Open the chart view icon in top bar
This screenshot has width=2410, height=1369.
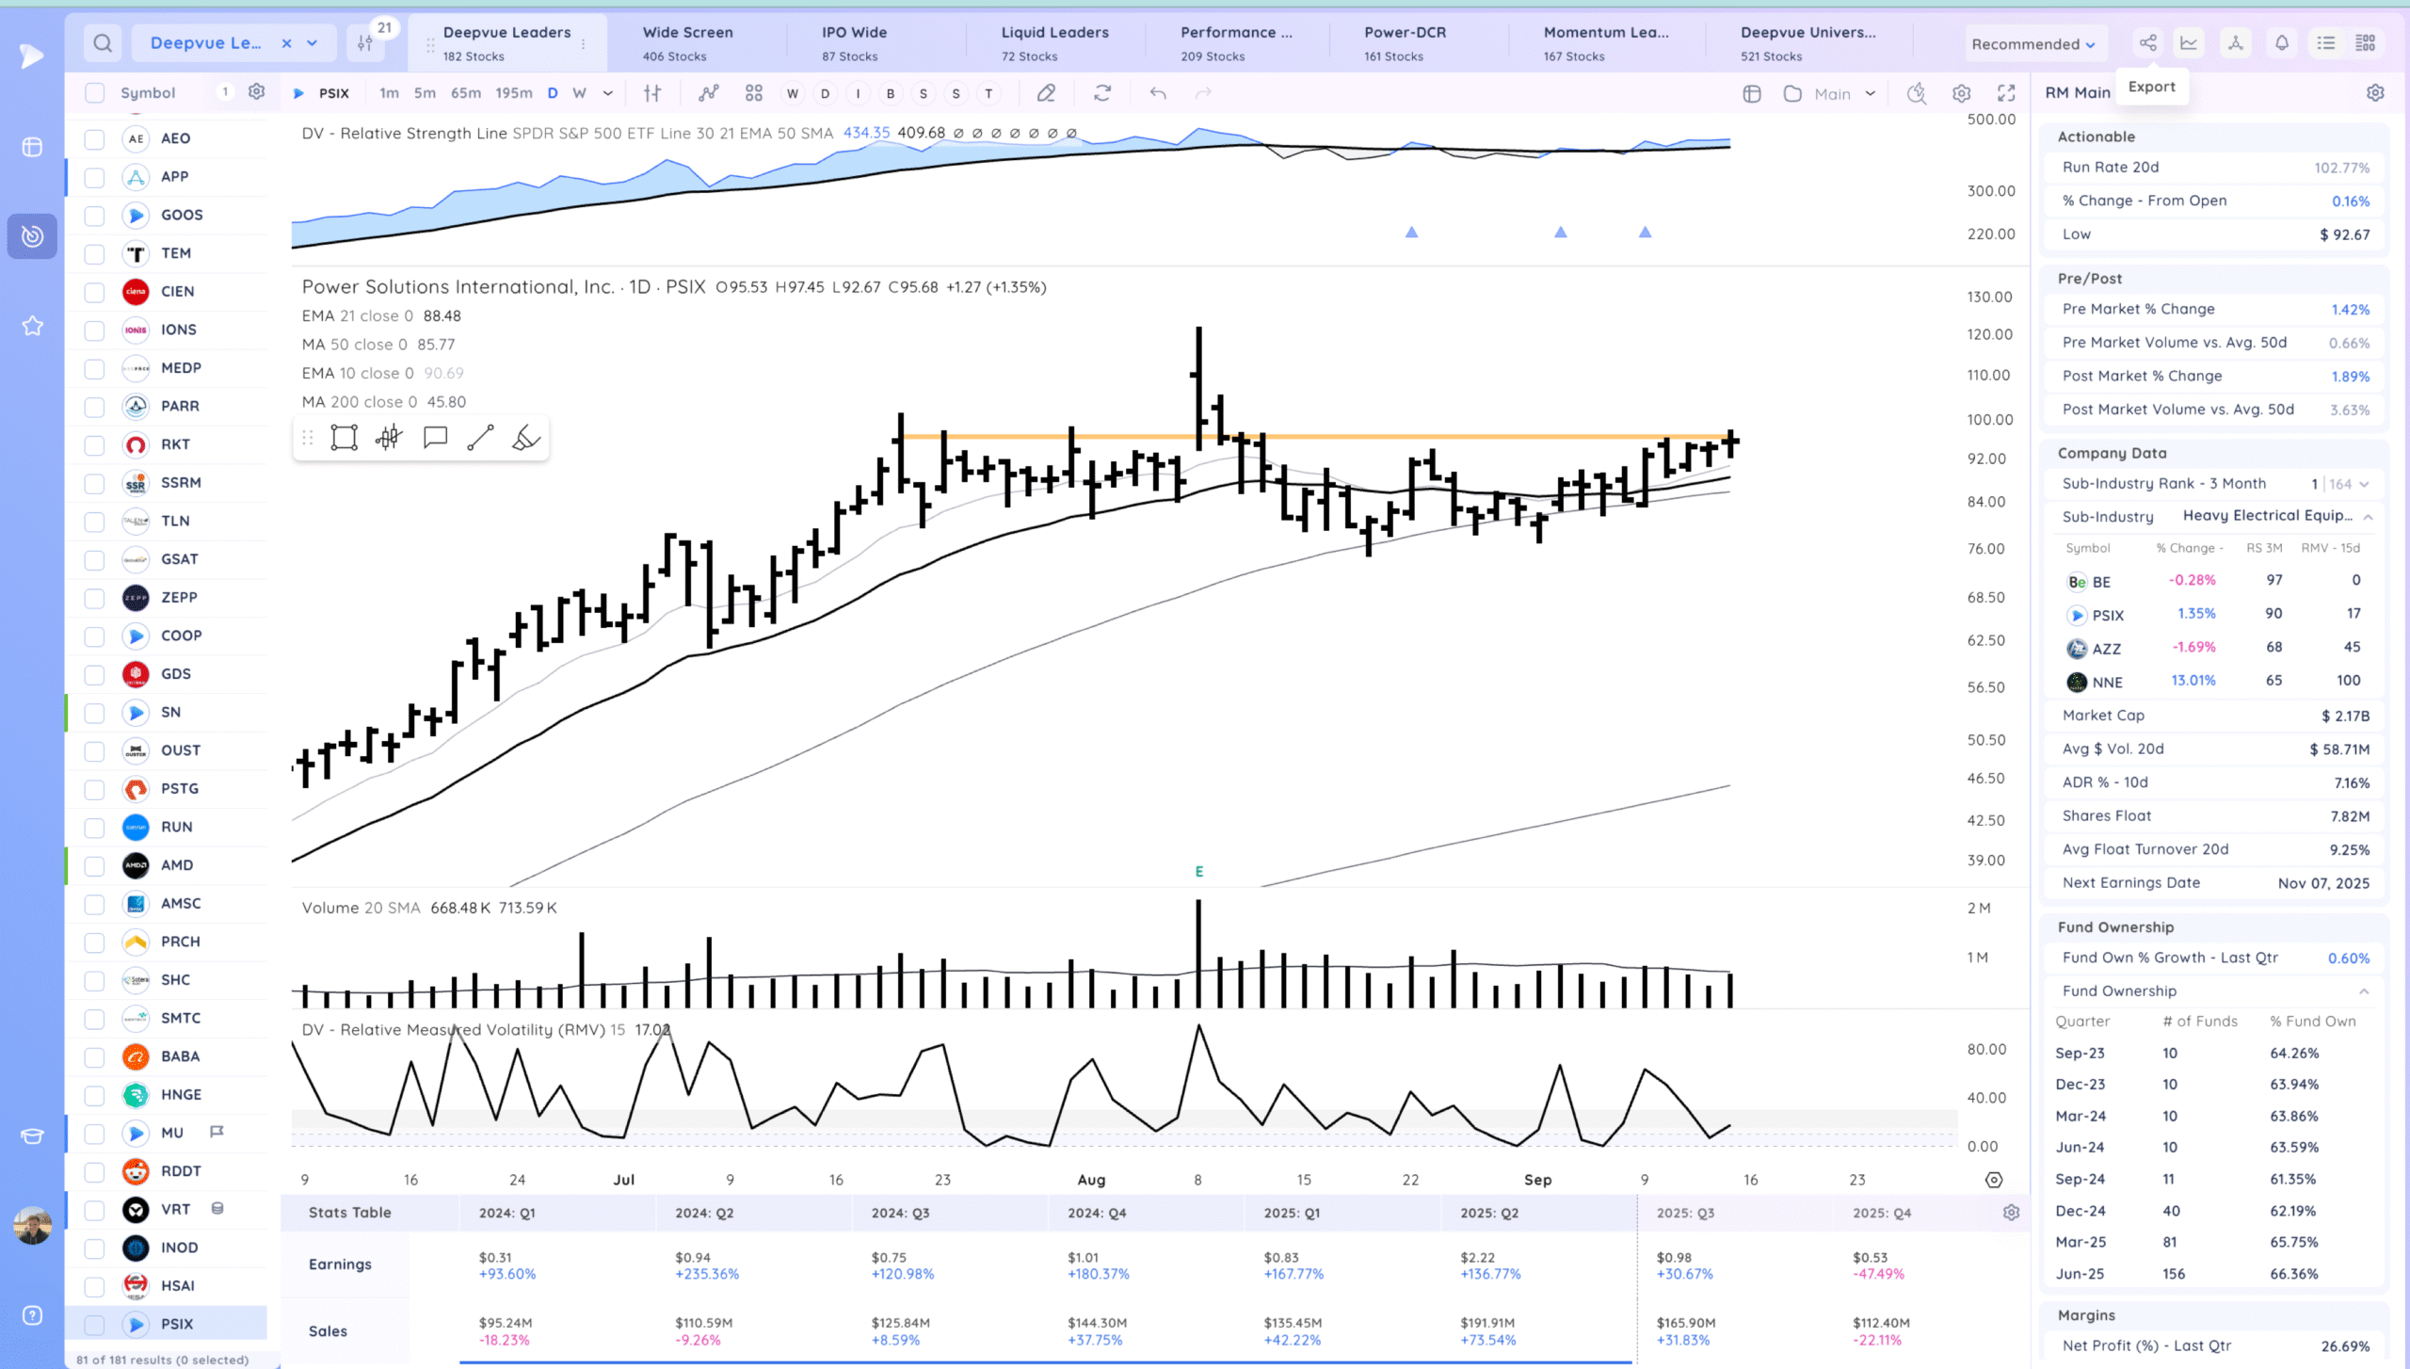pyautogui.click(x=2190, y=43)
